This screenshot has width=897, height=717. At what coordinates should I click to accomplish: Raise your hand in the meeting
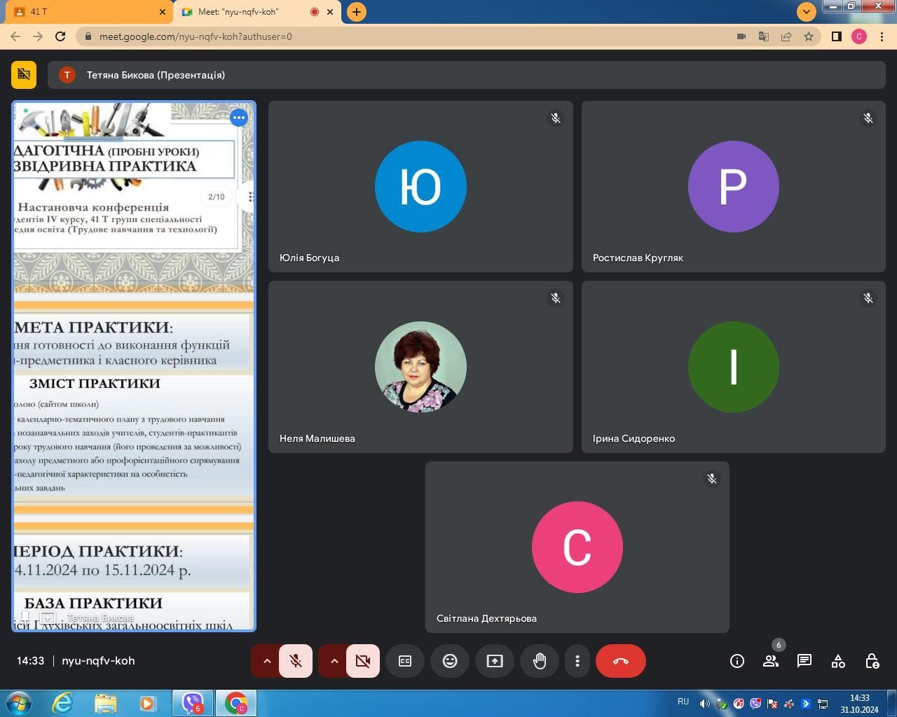[540, 661]
